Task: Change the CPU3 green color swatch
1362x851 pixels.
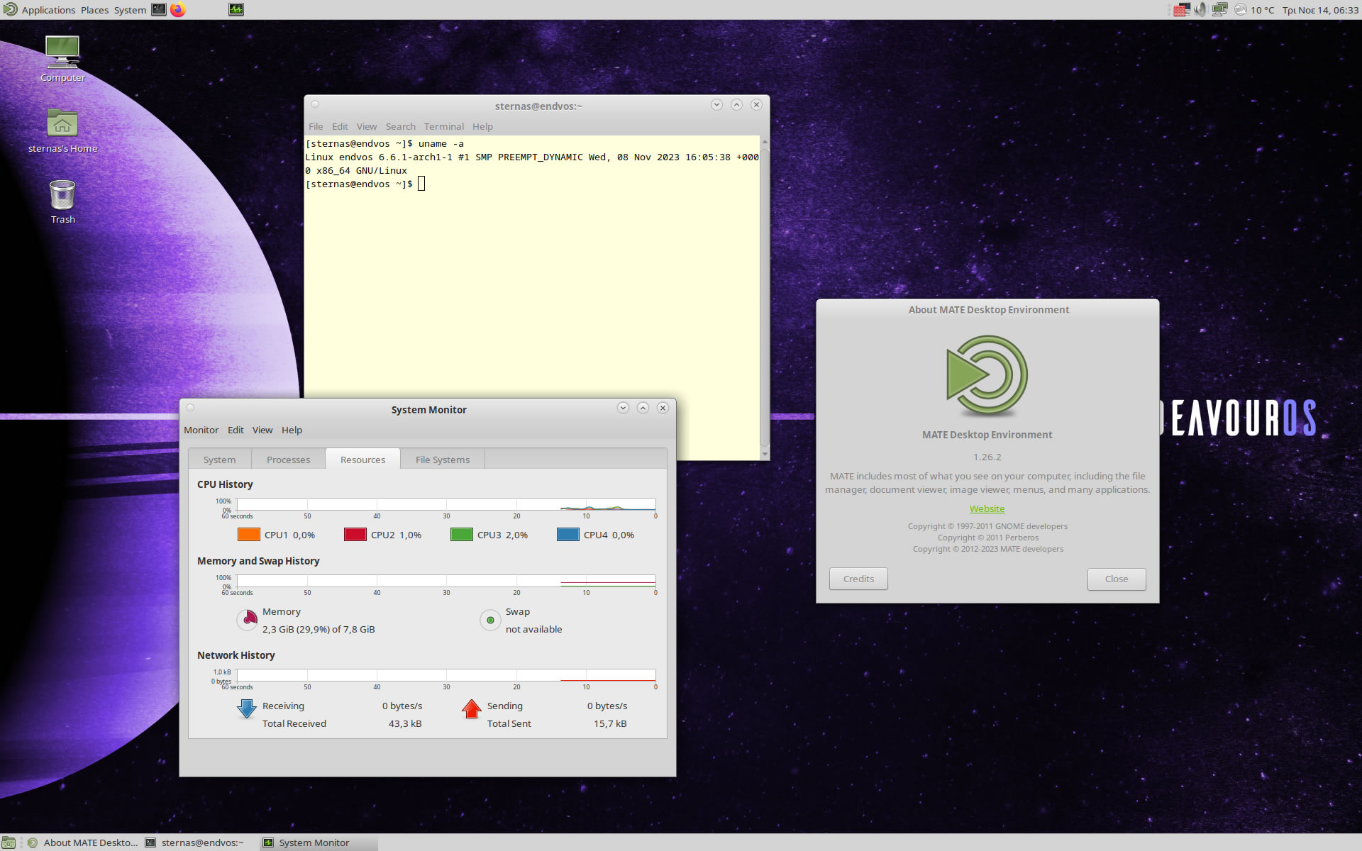Action: (461, 535)
